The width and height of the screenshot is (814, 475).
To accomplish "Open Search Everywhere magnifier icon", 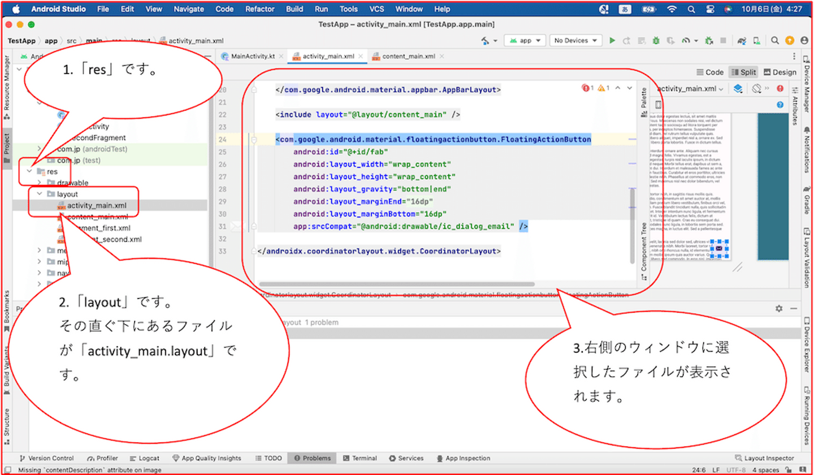I will point(775,41).
